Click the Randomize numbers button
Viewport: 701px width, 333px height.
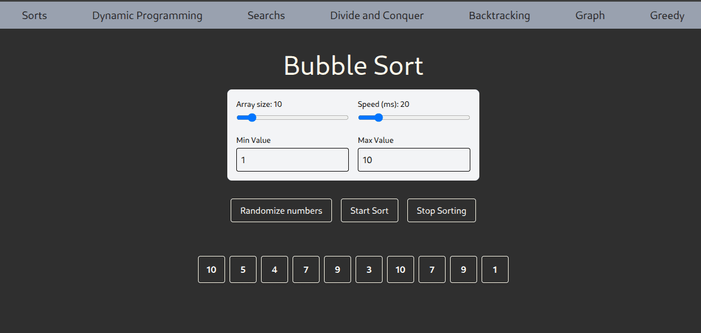coord(281,210)
